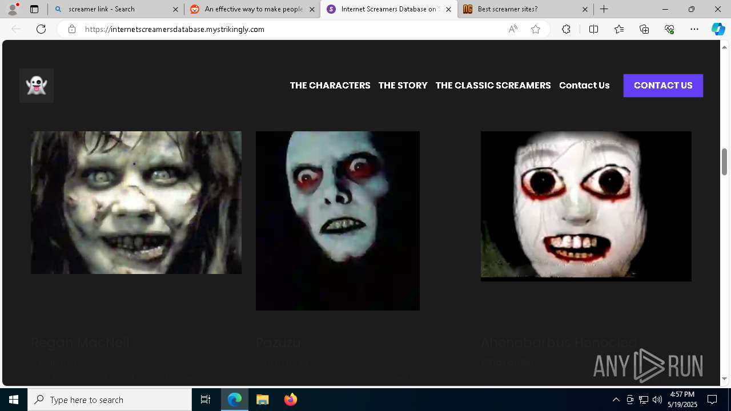Switch to the 'Best screamer sites?' tab
The width and height of the screenshot is (731, 411).
point(525,9)
